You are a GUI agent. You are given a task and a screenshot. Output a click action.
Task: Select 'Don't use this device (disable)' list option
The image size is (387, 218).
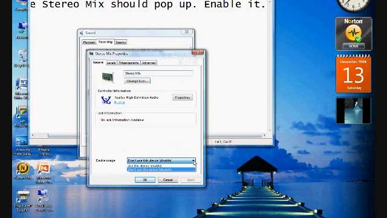pos(161,170)
